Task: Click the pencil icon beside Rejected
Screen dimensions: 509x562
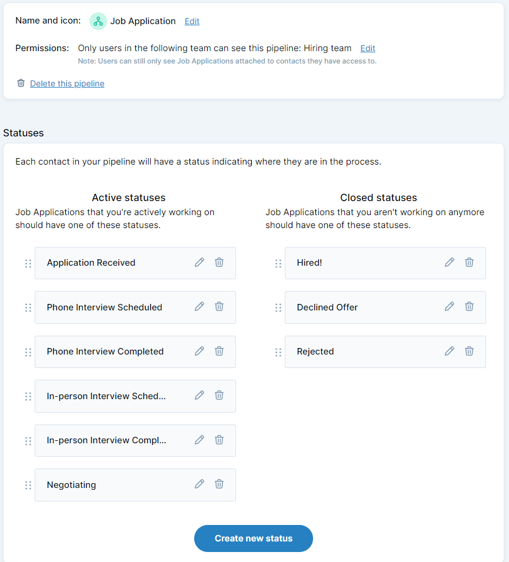Action: pyautogui.click(x=450, y=351)
